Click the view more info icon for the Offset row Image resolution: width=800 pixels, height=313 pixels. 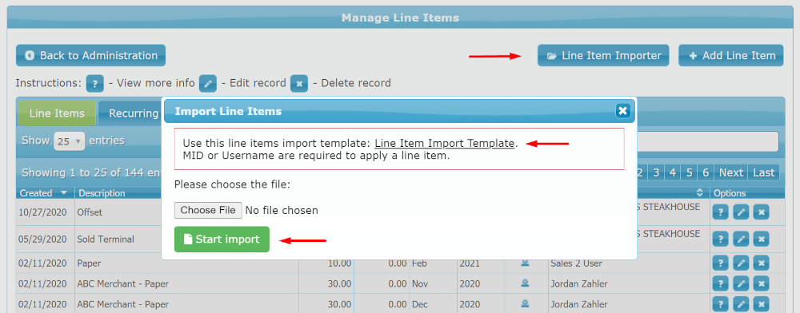tap(719, 212)
